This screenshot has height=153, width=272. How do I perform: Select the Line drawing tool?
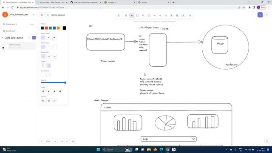160,16
